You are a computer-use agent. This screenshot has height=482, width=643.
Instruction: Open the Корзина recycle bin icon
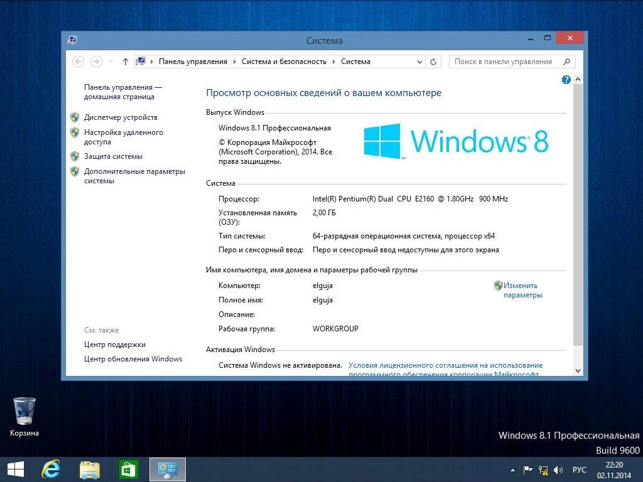click(x=24, y=417)
